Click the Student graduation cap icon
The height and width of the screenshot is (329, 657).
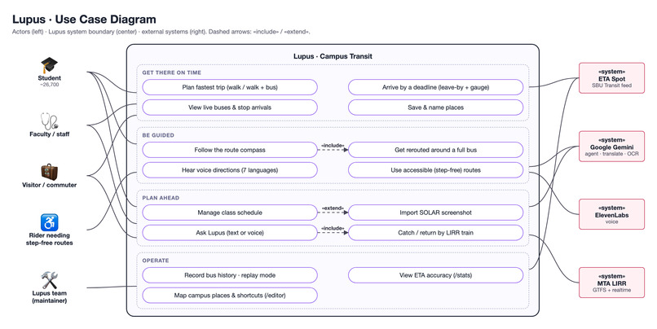(x=49, y=66)
